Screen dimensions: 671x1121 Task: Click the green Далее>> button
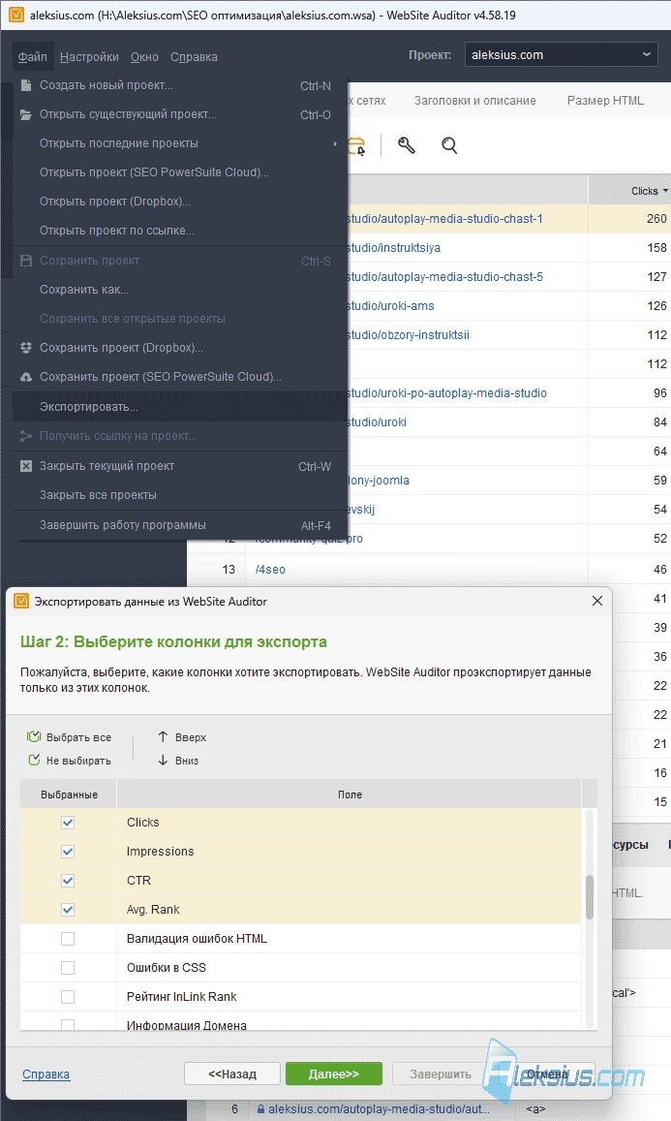334,1074
